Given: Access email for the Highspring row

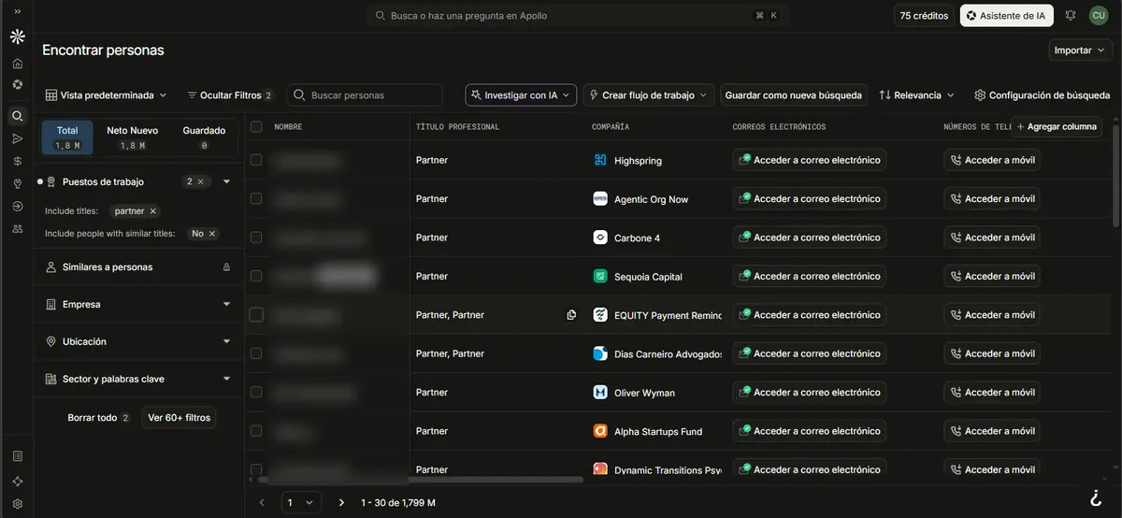Looking at the screenshot, I should (x=810, y=160).
